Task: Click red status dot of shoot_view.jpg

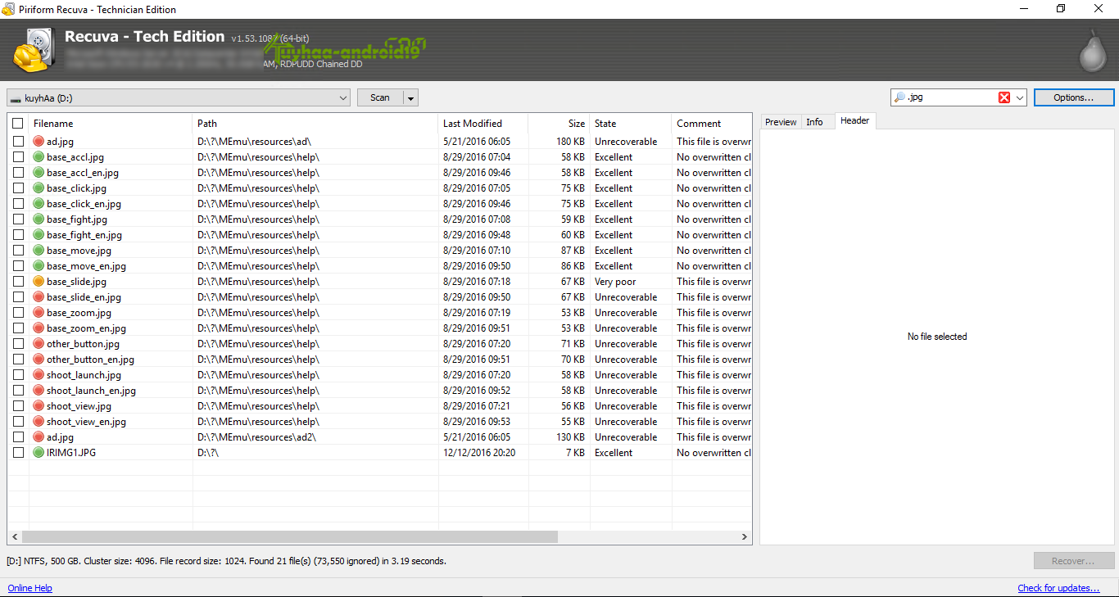Action: pyautogui.click(x=39, y=406)
